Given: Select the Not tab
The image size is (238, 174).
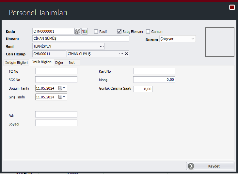Looking at the screenshot, I should (72, 63).
